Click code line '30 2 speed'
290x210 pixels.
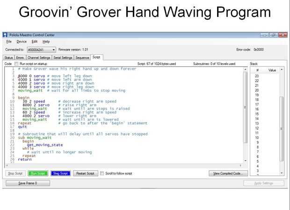pyautogui.click(x=34, y=101)
